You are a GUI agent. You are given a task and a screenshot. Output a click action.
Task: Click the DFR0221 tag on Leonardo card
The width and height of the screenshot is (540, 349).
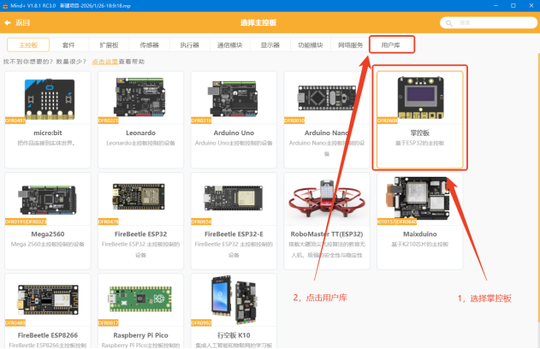[108, 121]
